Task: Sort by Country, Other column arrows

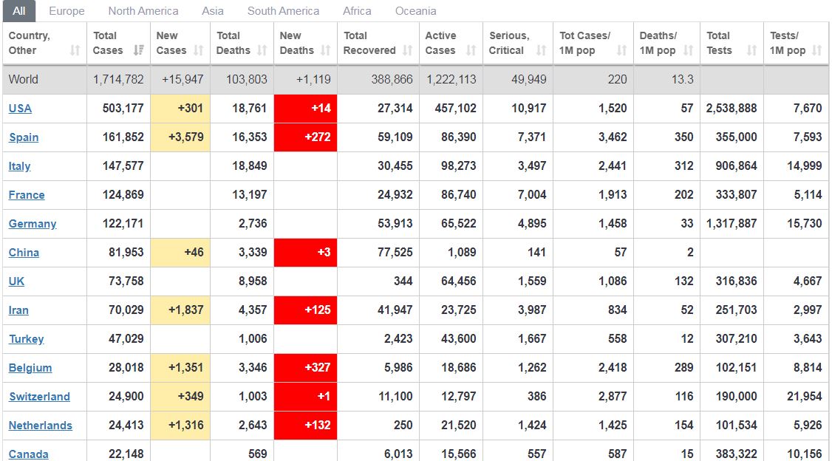Action: pyautogui.click(x=75, y=50)
